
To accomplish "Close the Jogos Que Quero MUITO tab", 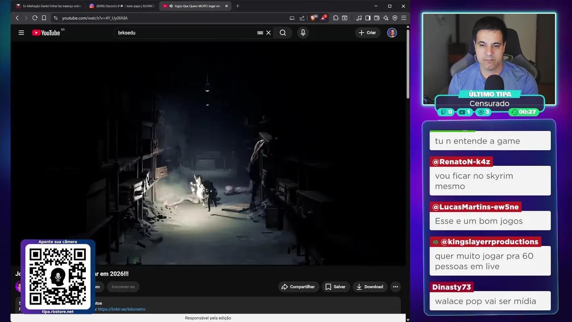I will pos(227,6).
